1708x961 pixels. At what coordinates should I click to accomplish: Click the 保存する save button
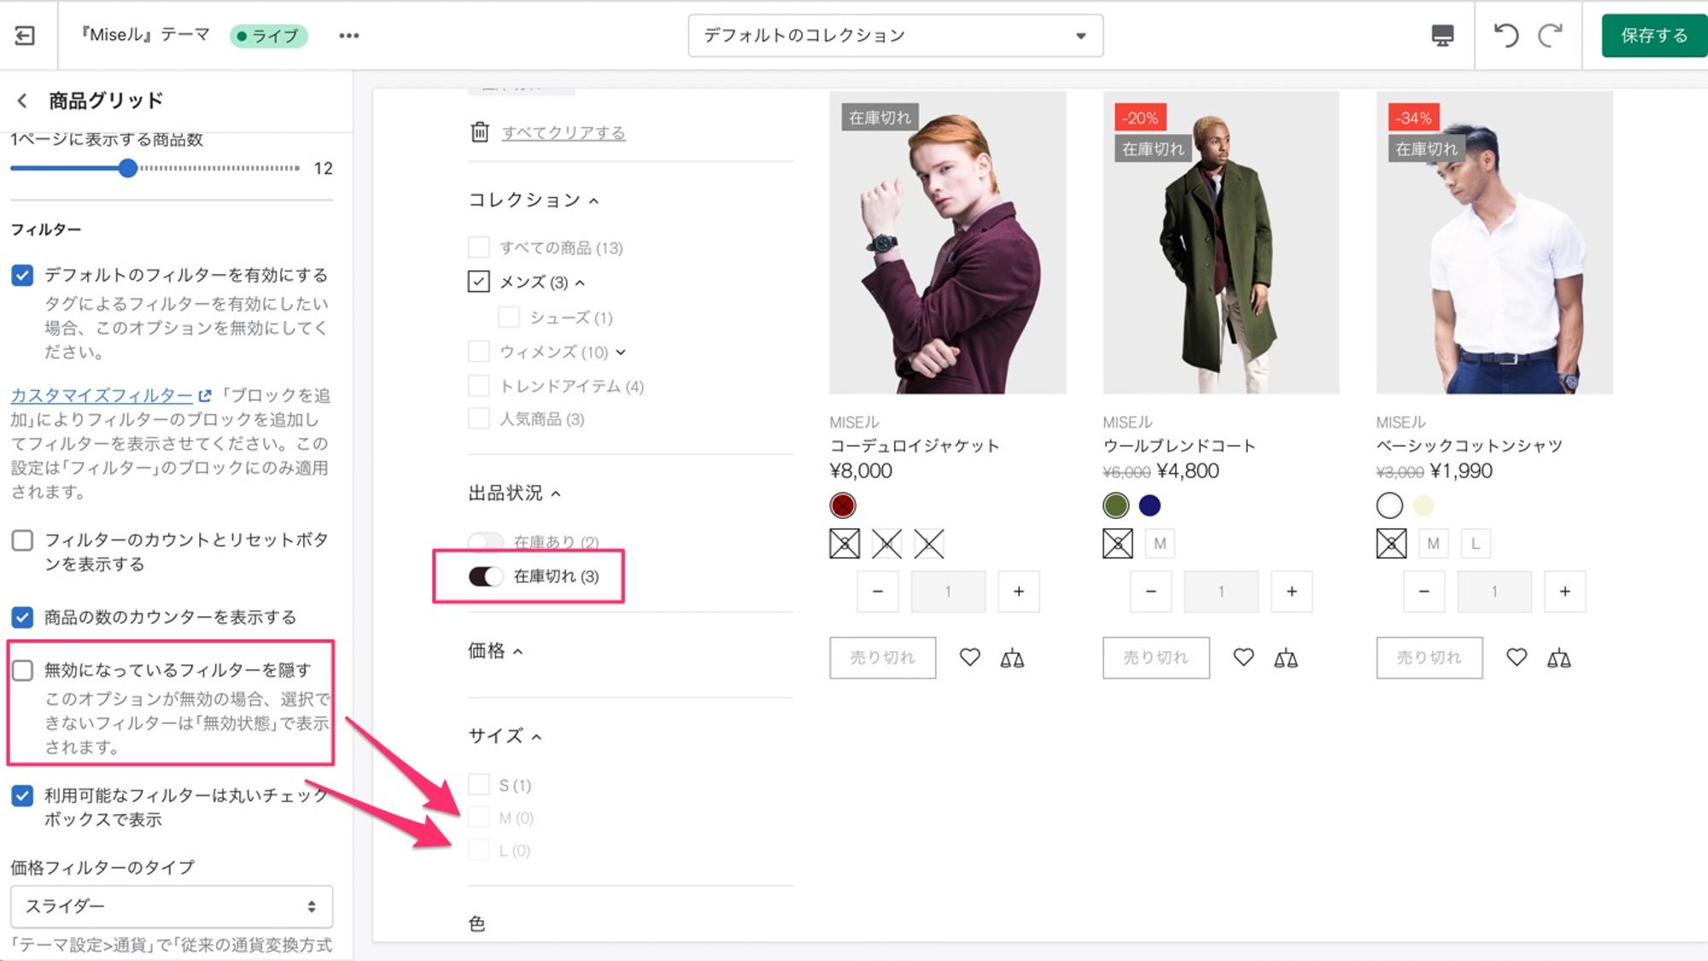[1654, 36]
